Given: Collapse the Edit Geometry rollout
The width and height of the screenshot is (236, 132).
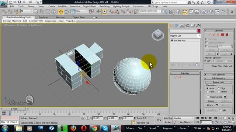Looking at the screenshot, I should 219,78.
